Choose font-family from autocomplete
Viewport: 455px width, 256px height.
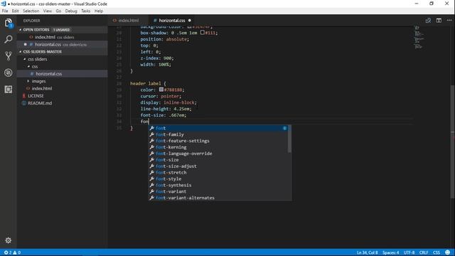click(218, 134)
